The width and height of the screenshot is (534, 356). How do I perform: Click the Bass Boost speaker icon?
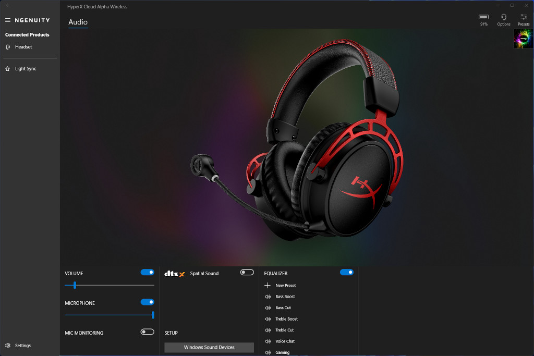point(268,297)
